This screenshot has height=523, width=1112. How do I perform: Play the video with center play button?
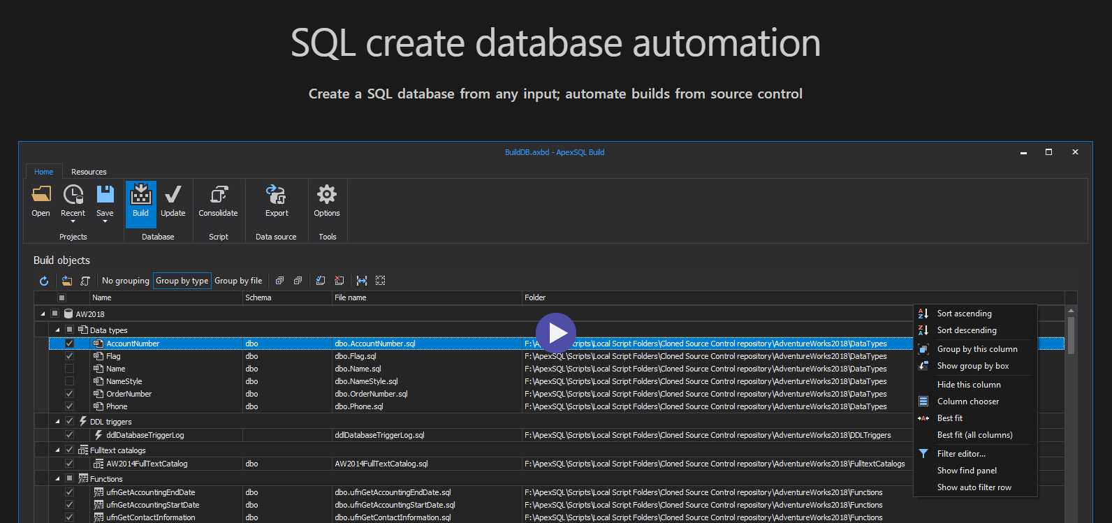556,333
